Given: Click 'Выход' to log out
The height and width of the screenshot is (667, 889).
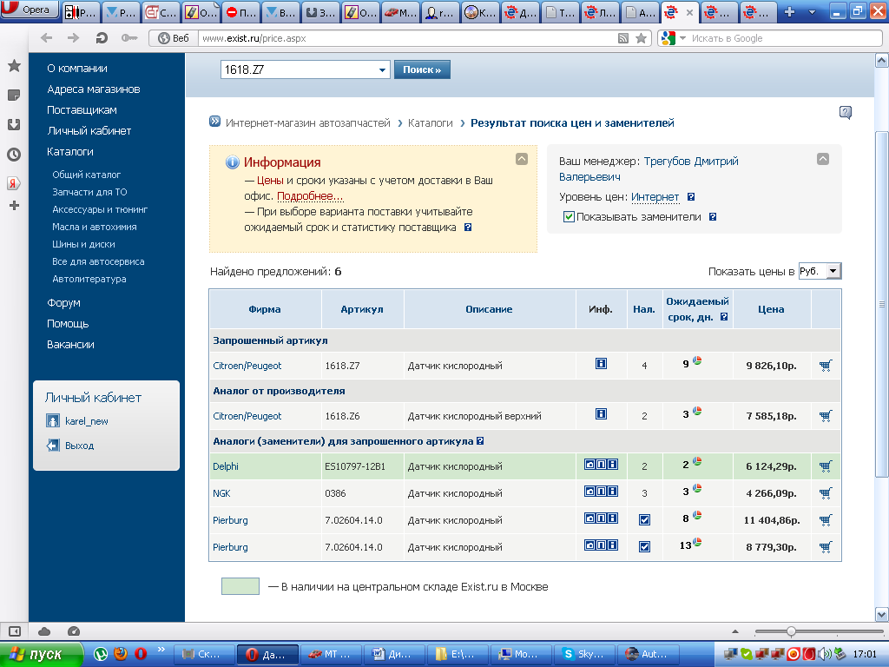Looking at the screenshot, I should point(79,446).
